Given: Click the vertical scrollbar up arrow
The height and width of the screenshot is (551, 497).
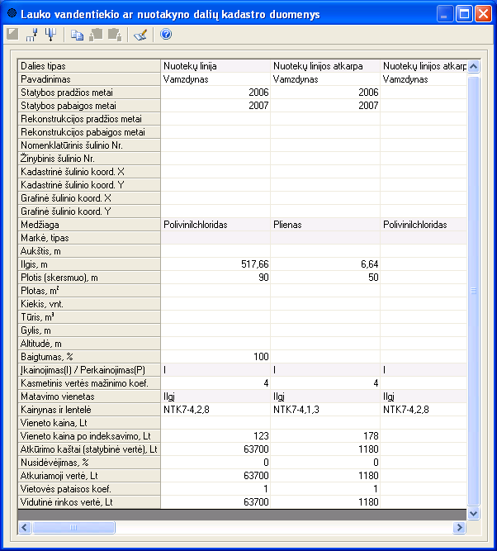Looking at the screenshot, I should click(x=473, y=66).
